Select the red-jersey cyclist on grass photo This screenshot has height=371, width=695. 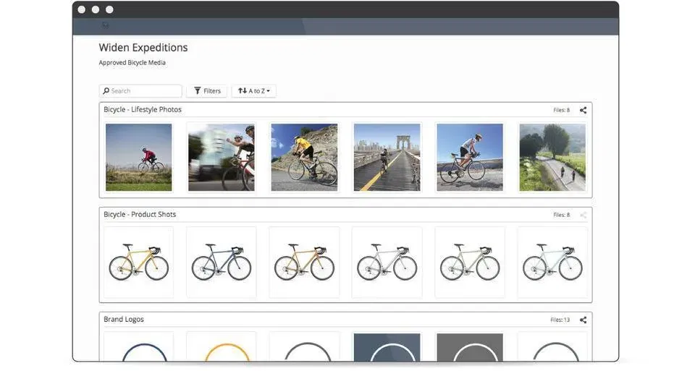pos(139,157)
